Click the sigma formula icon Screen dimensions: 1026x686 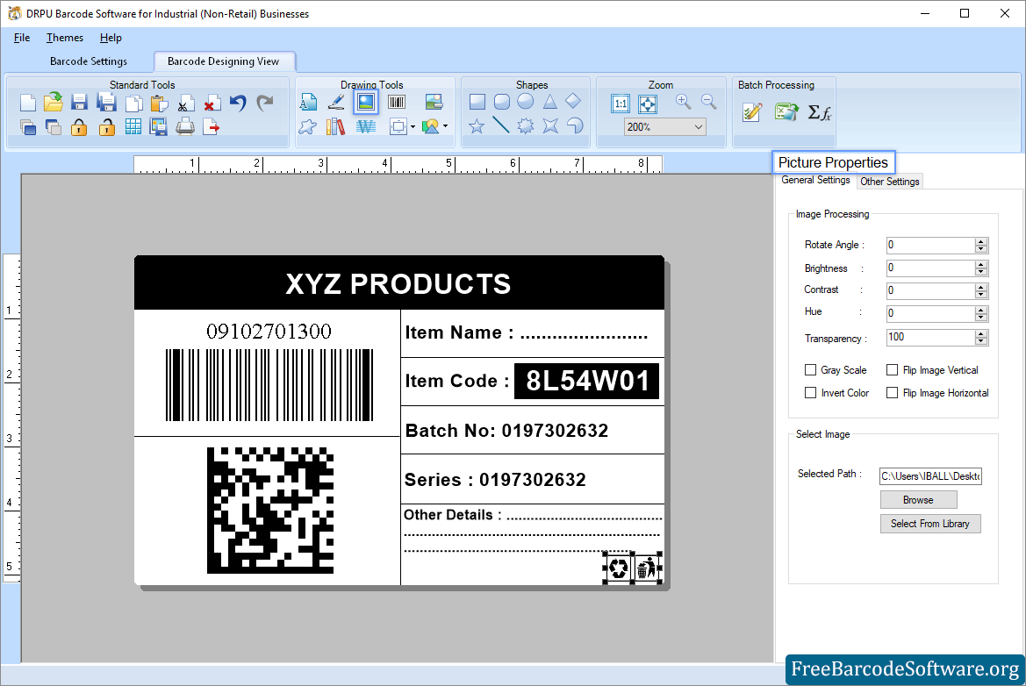coord(819,112)
